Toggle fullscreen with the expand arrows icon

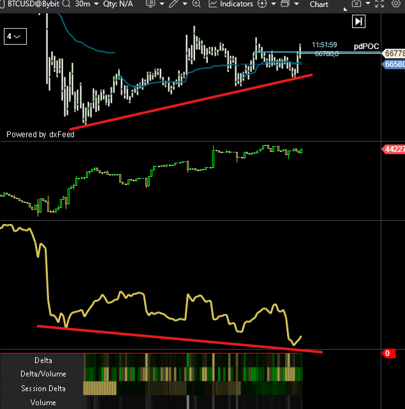pos(379,4)
